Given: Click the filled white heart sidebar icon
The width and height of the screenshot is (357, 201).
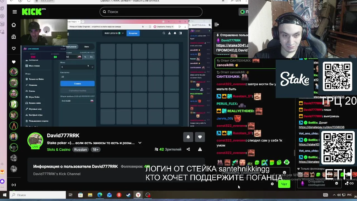Looking at the screenshot, I should tap(14, 62).
